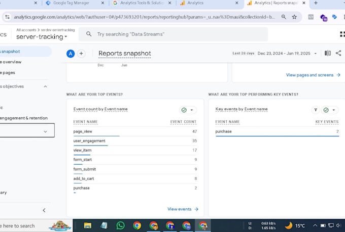Follow the View pages and screens link
The height and width of the screenshot is (232, 345).
313,75
